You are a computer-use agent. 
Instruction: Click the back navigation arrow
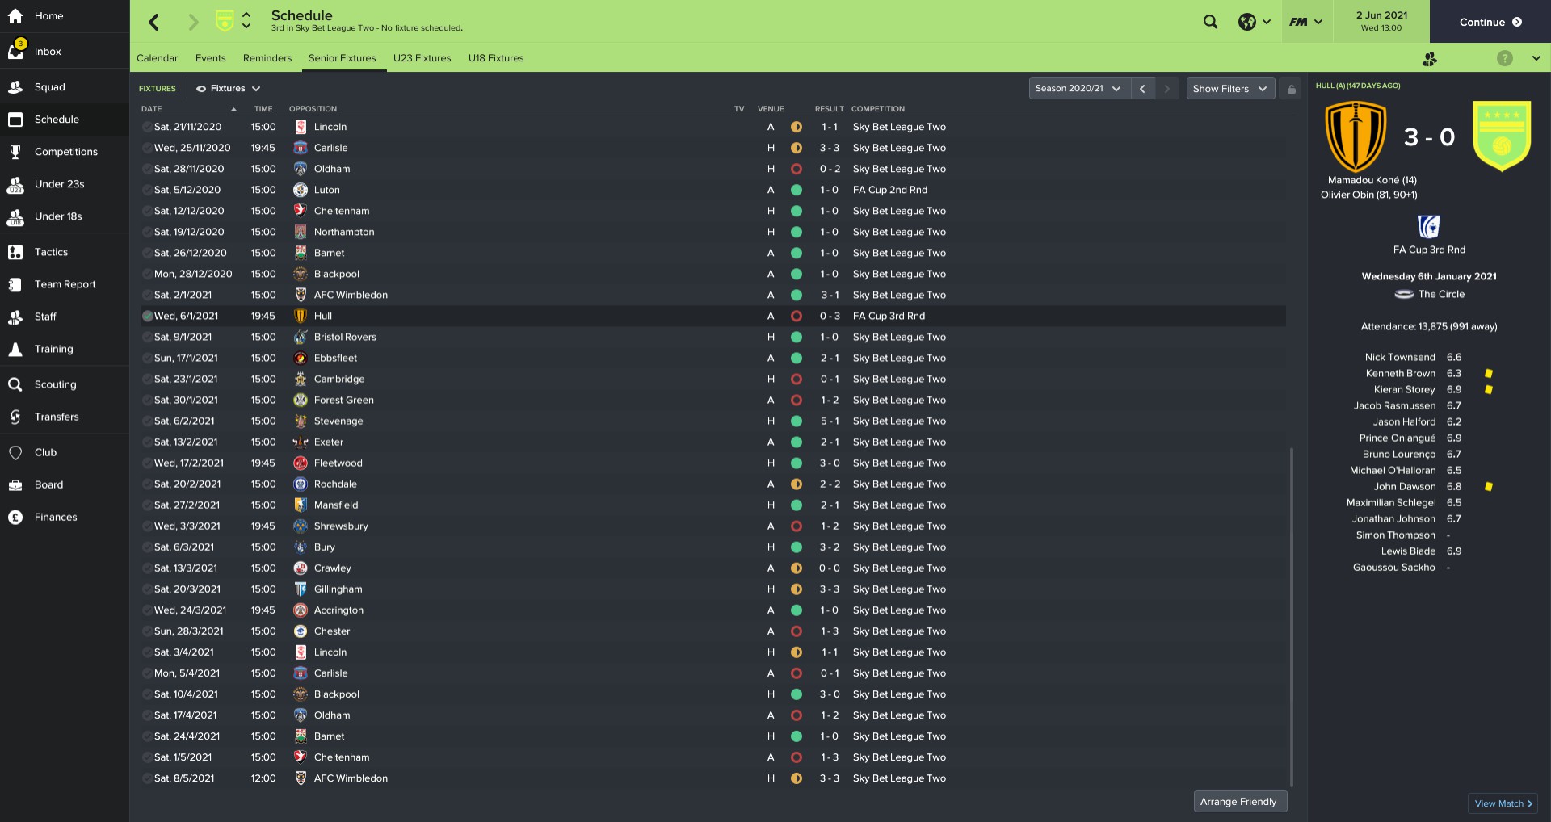pos(154,22)
